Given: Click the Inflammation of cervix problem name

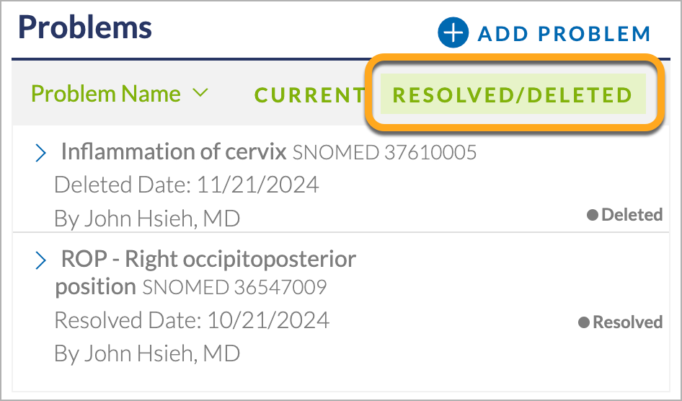Looking at the screenshot, I should (x=174, y=151).
